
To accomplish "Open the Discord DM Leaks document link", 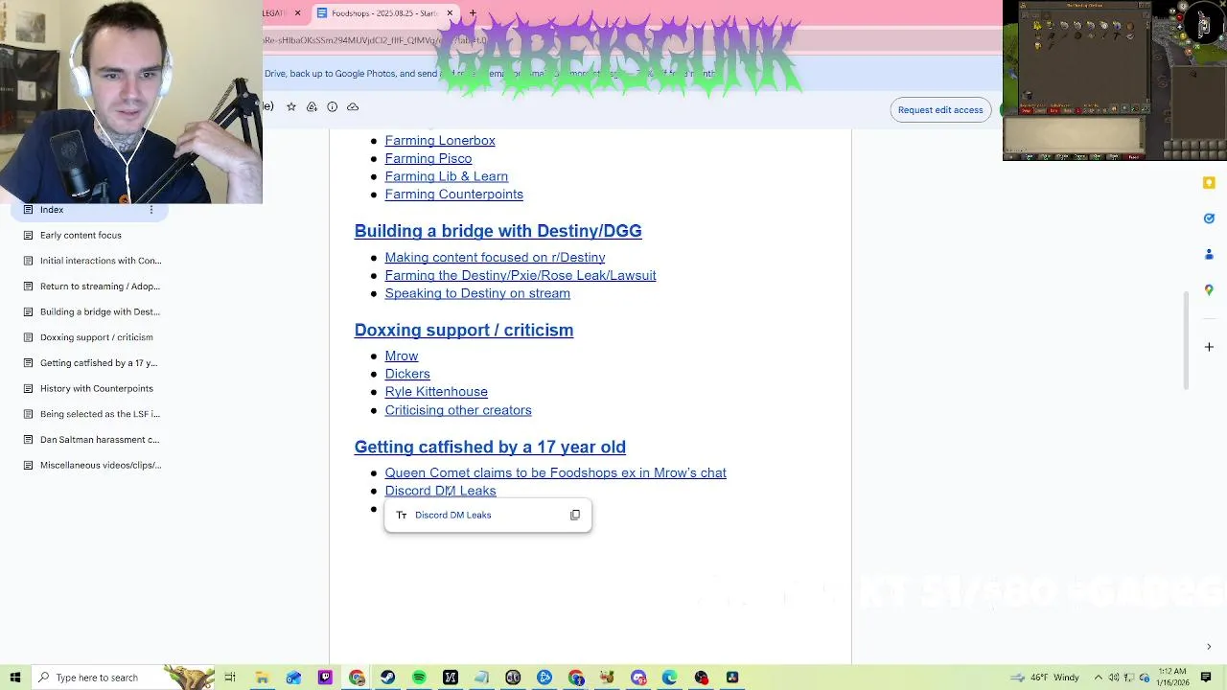I will [x=441, y=491].
